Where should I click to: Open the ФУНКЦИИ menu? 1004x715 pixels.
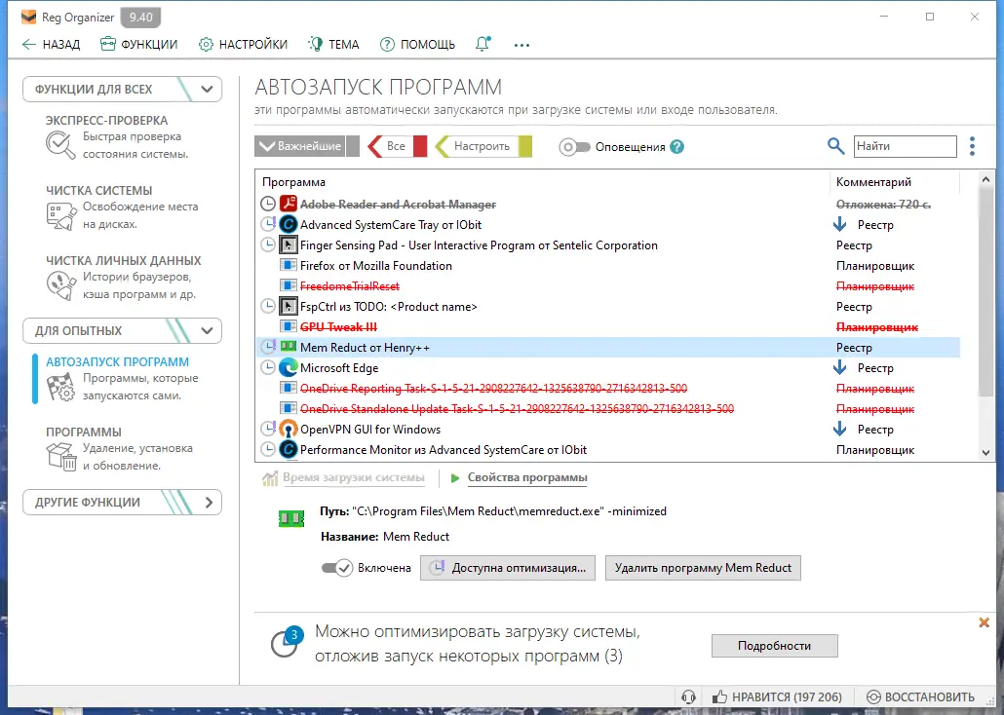139,44
